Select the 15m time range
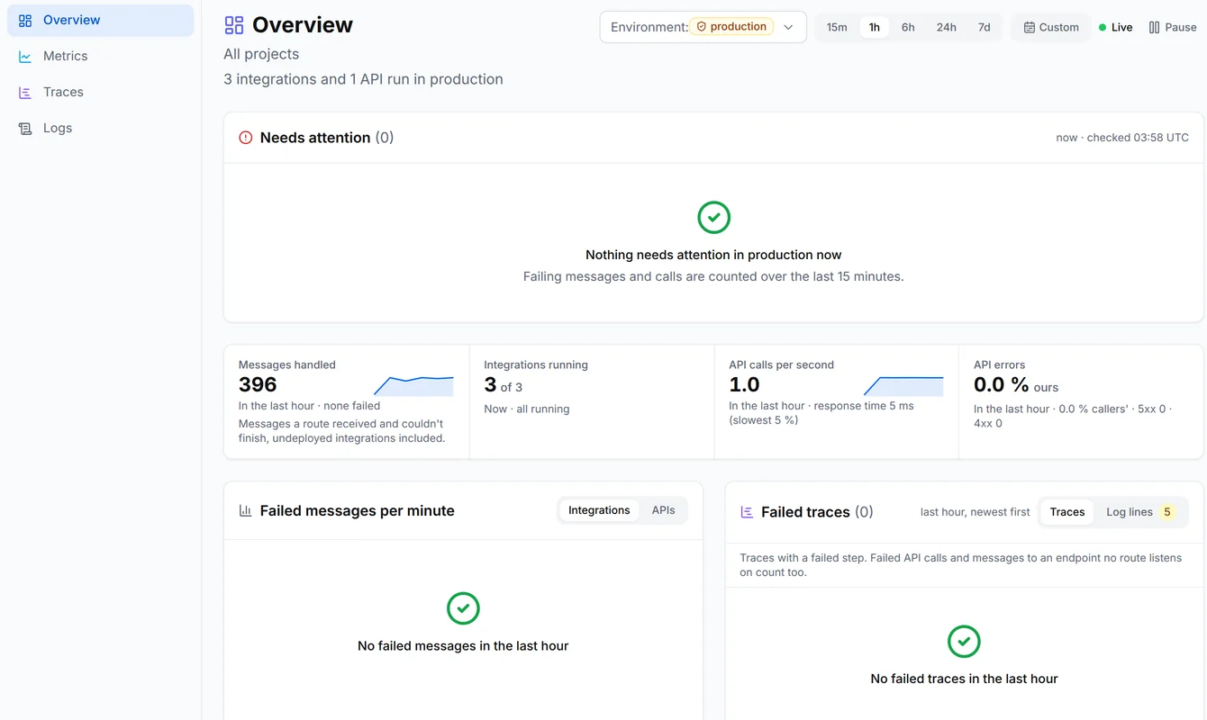 pos(837,27)
